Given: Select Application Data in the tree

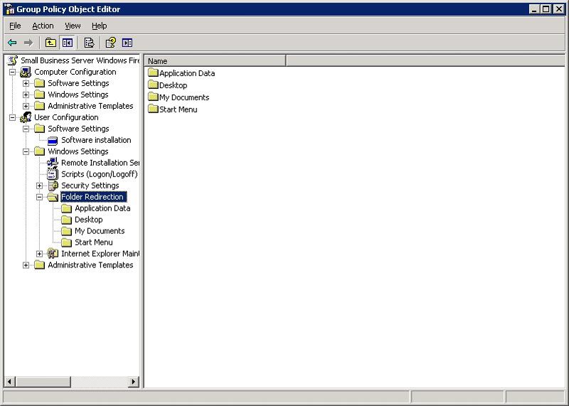Looking at the screenshot, I should (102, 208).
